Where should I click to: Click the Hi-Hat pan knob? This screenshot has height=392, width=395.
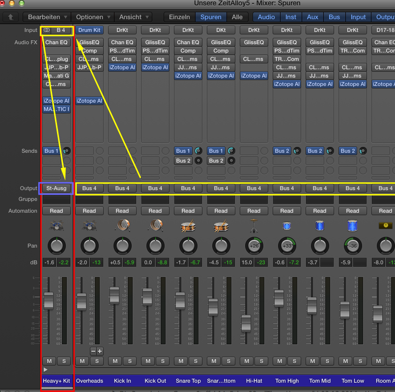click(x=254, y=246)
